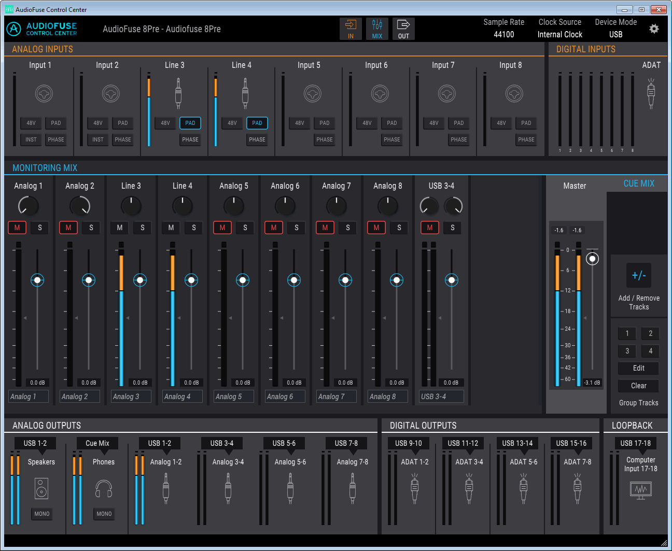Screen dimensions: 672x551
Task: Click the Input 5 combo jack icon
Action: (x=313, y=94)
